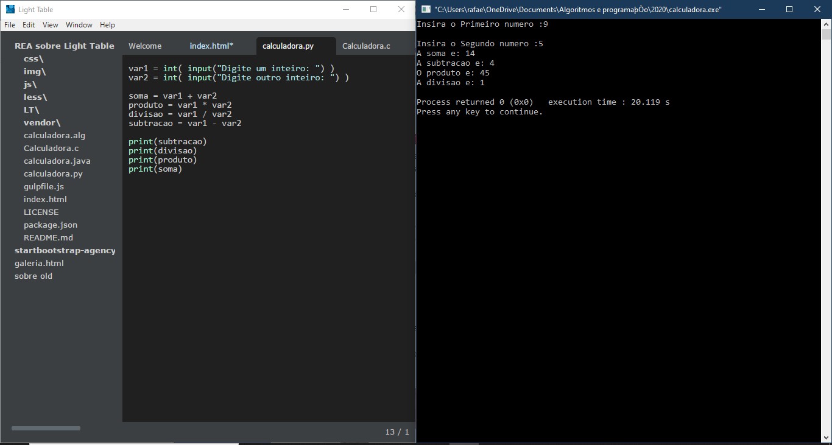The image size is (832, 445).
Task: Open index.html in the workspace tree
Action: click(45, 199)
